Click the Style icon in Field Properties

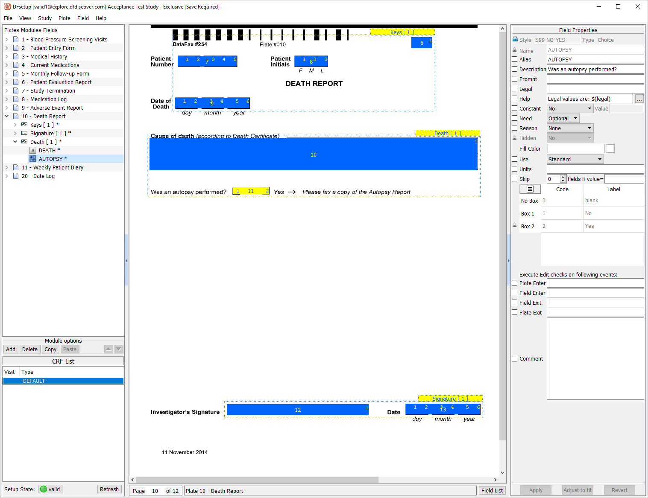point(515,40)
